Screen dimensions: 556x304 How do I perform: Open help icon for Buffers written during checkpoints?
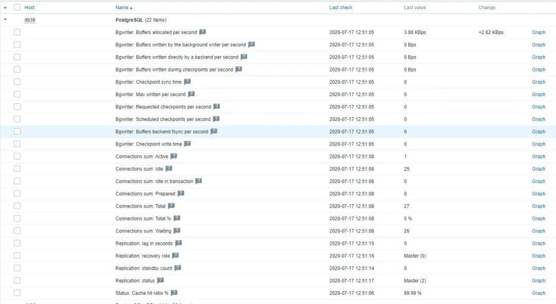pyautogui.click(x=239, y=69)
